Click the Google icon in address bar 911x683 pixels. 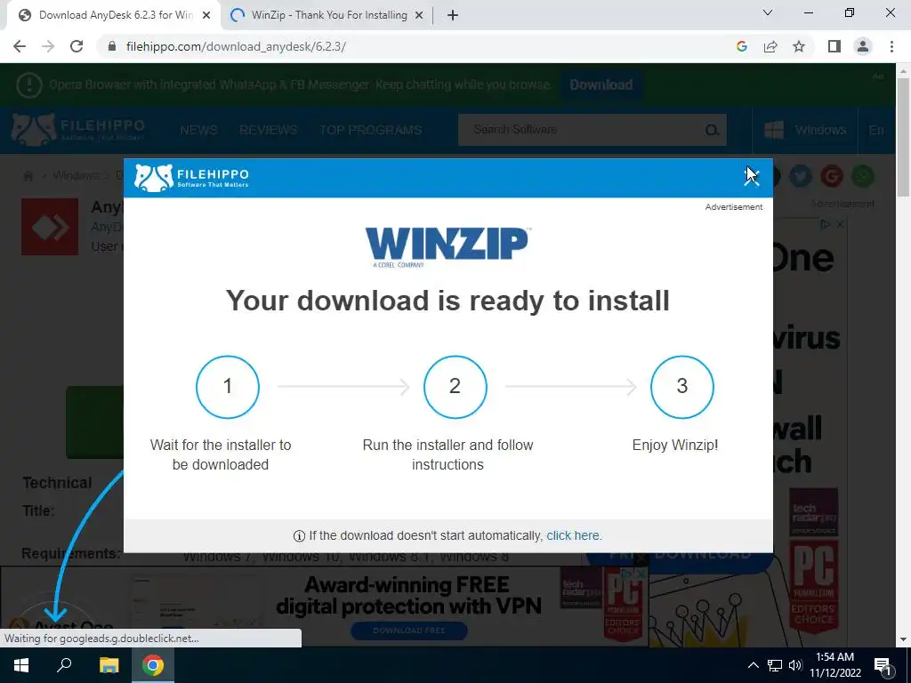click(741, 46)
